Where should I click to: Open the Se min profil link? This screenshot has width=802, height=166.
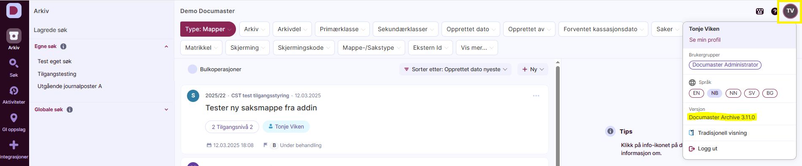coord(705,40)
